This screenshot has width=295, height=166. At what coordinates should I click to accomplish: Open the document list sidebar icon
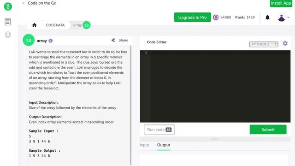[8, 22]
